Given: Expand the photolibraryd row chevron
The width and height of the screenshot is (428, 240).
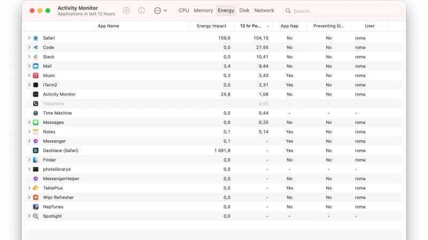Looking at the screenshot, I should (x=29, y=169).
